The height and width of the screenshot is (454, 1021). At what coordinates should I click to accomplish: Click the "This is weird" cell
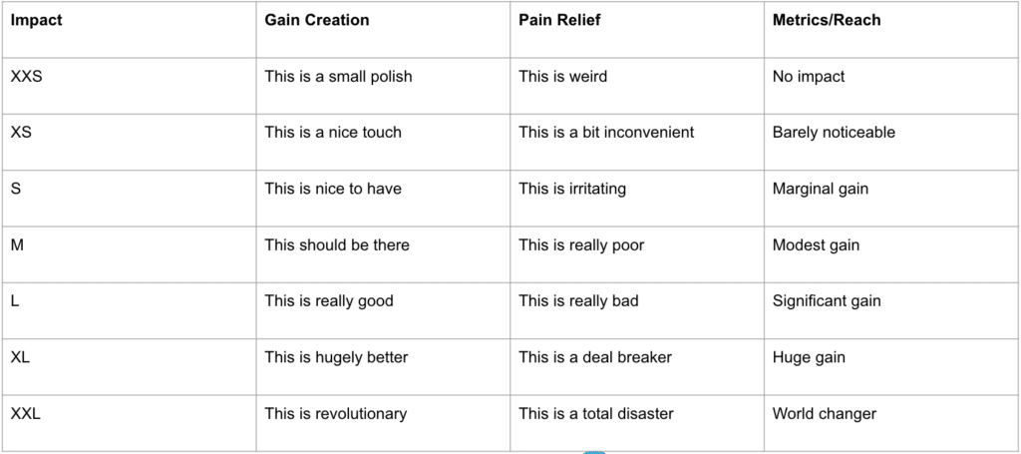562,76
